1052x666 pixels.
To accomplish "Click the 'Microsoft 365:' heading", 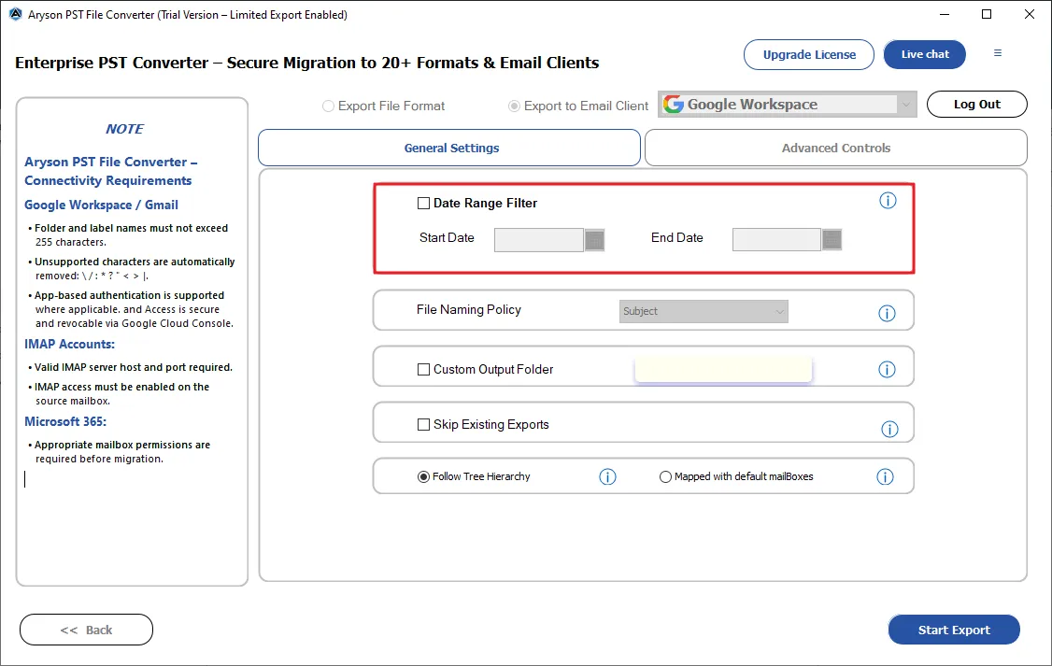I will click(65, 421).
